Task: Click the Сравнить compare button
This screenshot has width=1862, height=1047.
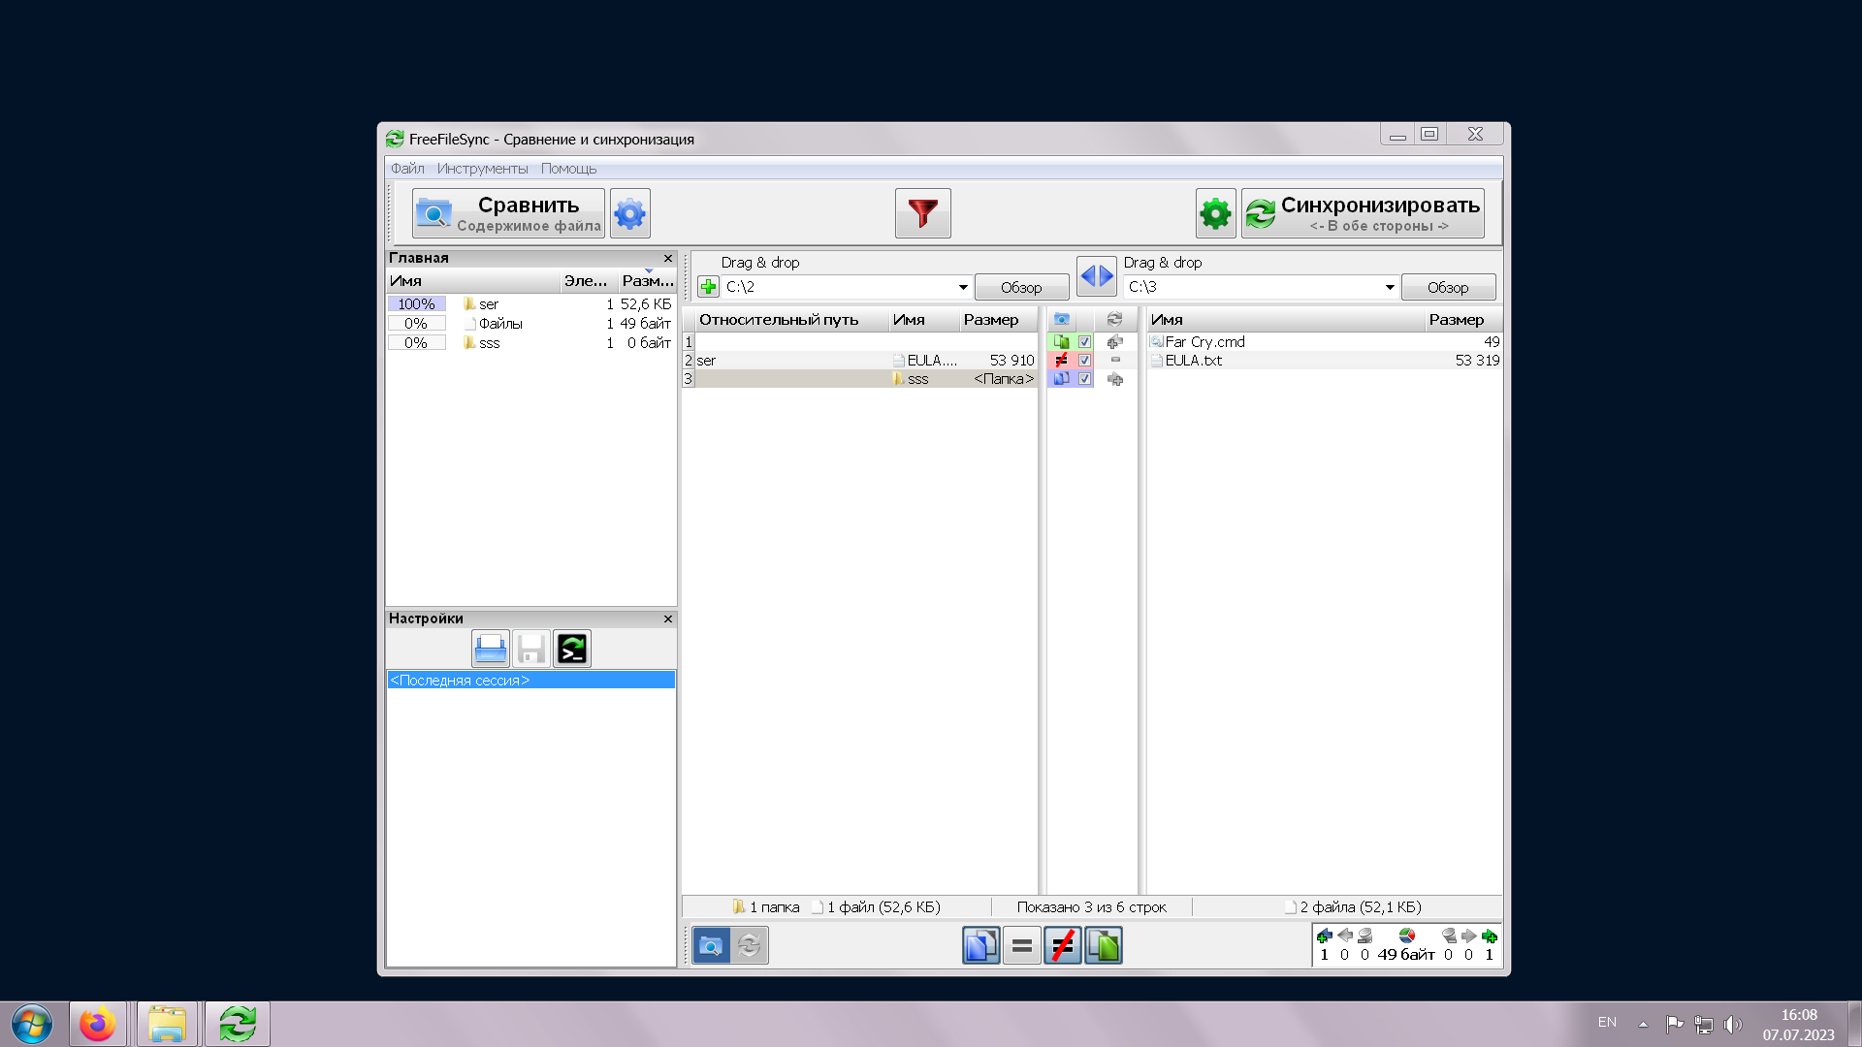Action: [508, 213]
